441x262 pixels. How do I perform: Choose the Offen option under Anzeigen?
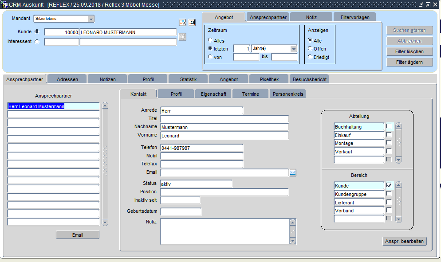310,49
